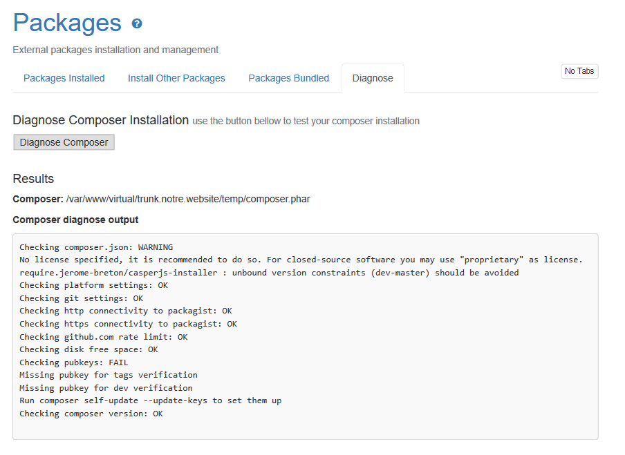Click the 'Missing pubkey for dev verification' line
Screen dimensions: 625x455
point(106,388)
